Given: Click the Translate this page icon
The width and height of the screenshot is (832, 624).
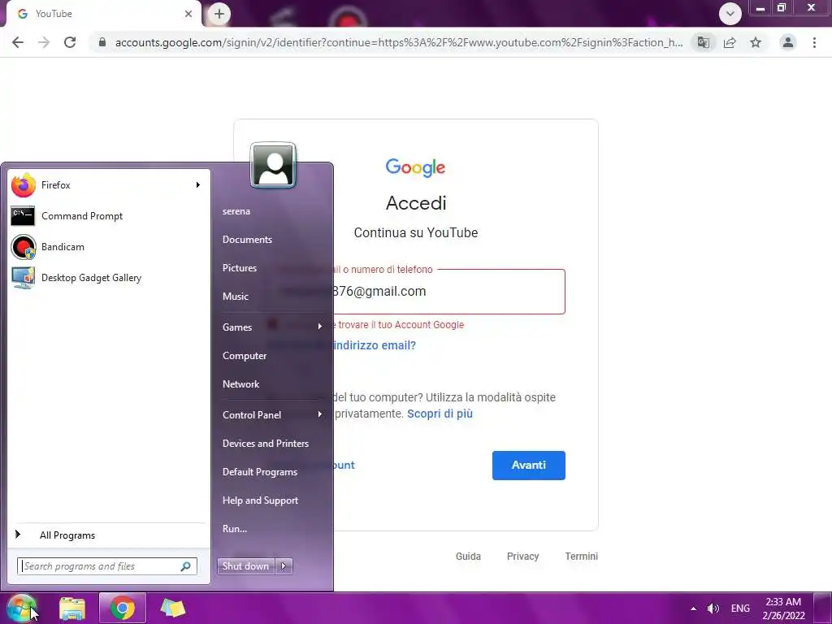Looking at the screenshot, I should pyautogui.click(x=703, y=42).
